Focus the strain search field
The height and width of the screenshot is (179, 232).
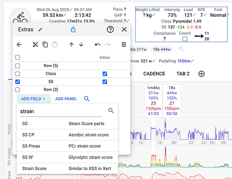point(61,111)
